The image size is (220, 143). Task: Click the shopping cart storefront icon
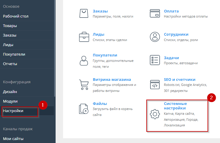pos(84,84)
